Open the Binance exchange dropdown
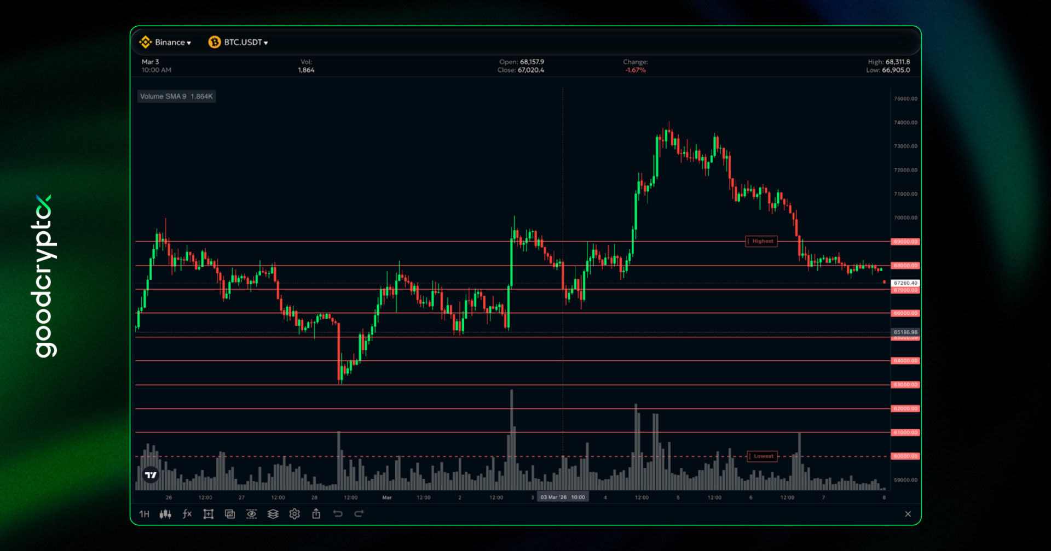 point(166,42)
